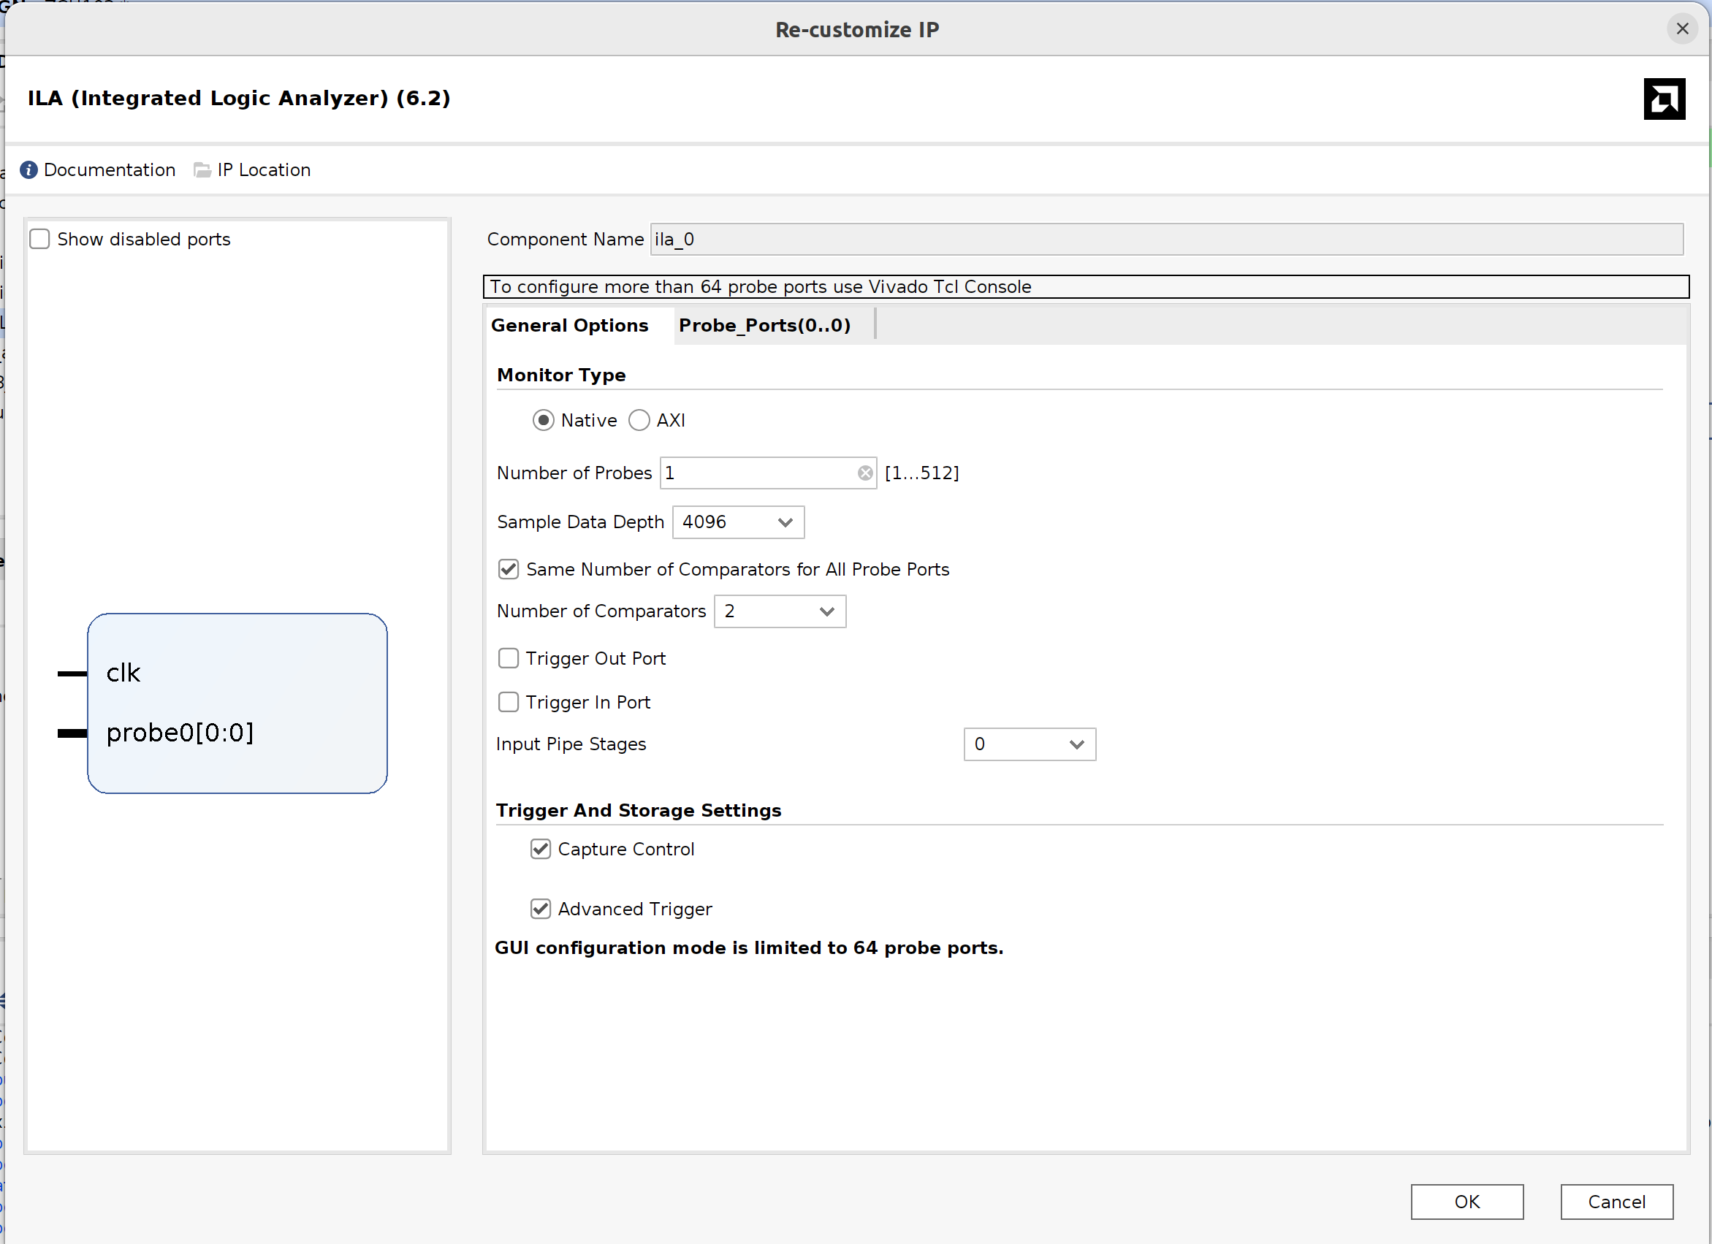Click the Tcl Console probe ports notice
The image size is (1712, 1244).
[1086, 287]
